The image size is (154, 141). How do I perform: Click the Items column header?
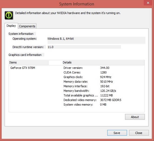(29, 63)
